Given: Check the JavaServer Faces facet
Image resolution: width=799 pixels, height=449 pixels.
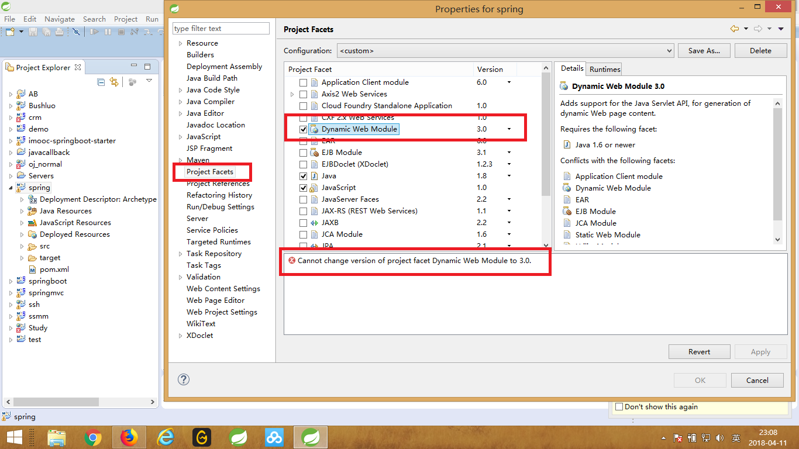Looking at the screenshot, I should click(303, 199).
